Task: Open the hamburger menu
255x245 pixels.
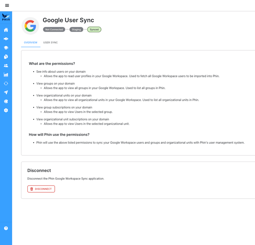Action: pyautogui.click(x=7, y=5)
